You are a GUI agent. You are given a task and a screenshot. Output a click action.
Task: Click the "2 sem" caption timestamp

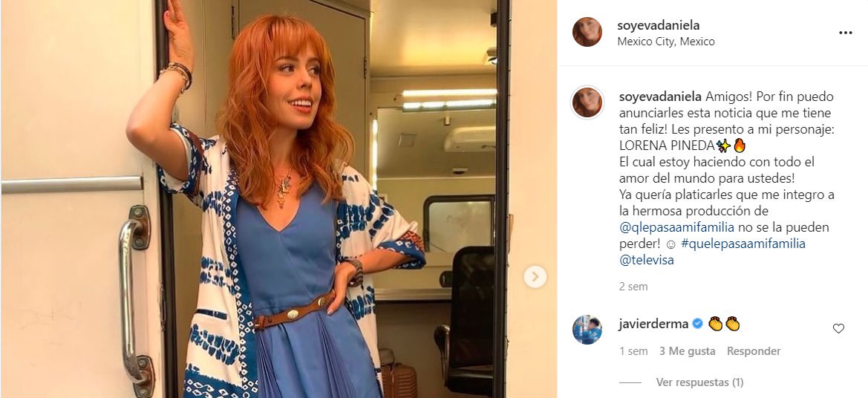[x=633, y=287]
